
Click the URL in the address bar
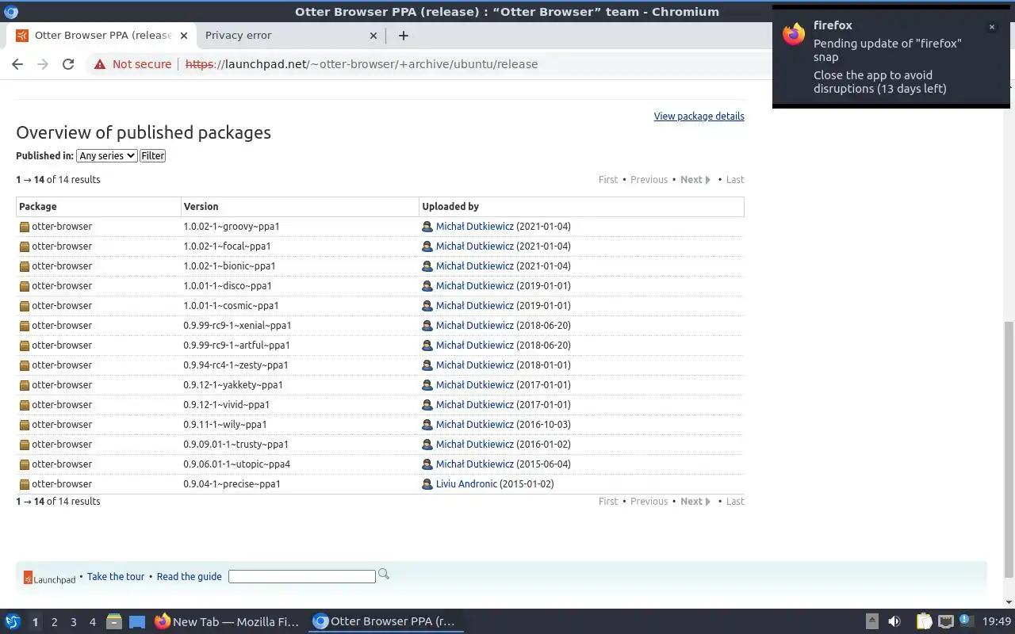[x=362, y=64]
